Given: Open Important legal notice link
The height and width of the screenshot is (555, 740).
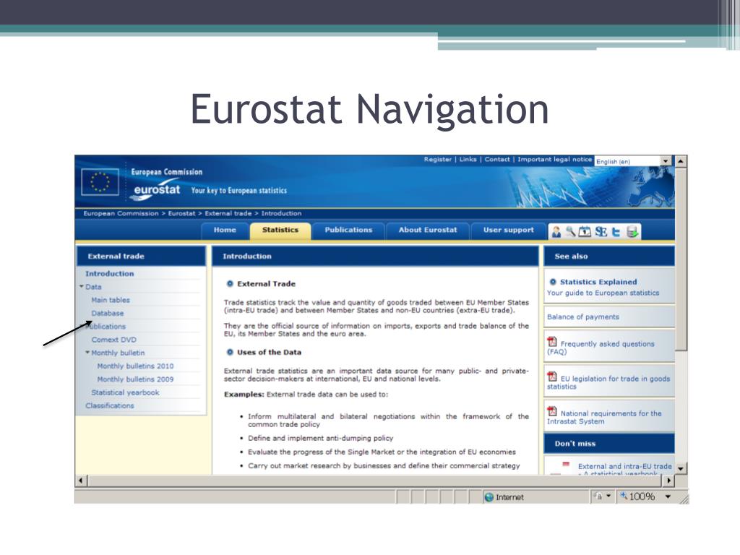Looking at the screenshot, I should 554,160.
